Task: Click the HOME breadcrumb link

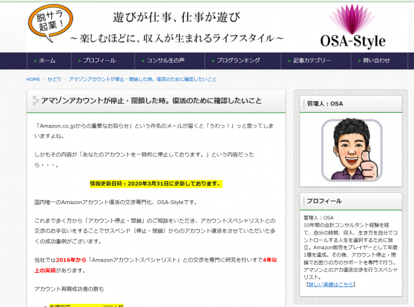Action: click(33, 79)
